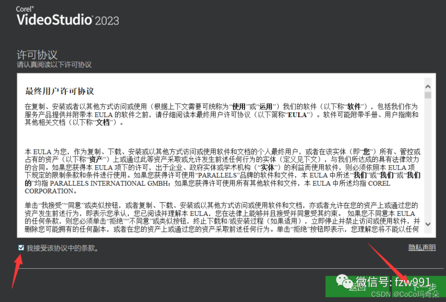446x302 pixels.
Task: Click the license scrollbar up arrow
Action: [428, 87]
